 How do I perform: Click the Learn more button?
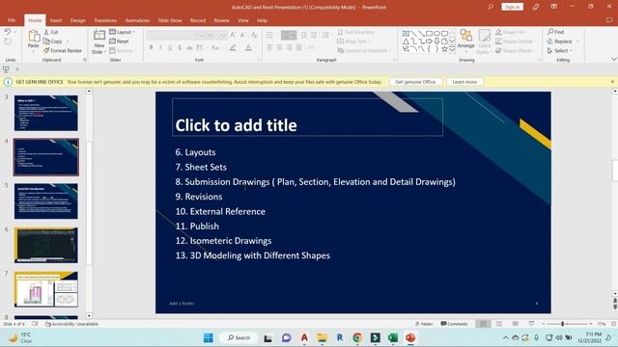(464, 82)
